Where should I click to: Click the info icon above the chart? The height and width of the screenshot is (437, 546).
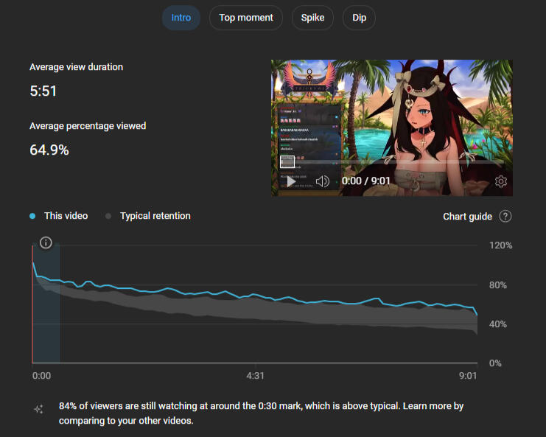point(46,242)
